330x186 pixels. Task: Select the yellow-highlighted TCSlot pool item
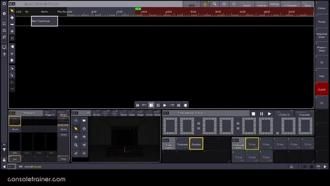[252, 144]
